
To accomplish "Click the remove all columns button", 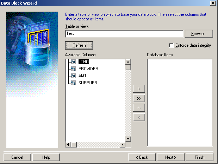I will point(139,108).
